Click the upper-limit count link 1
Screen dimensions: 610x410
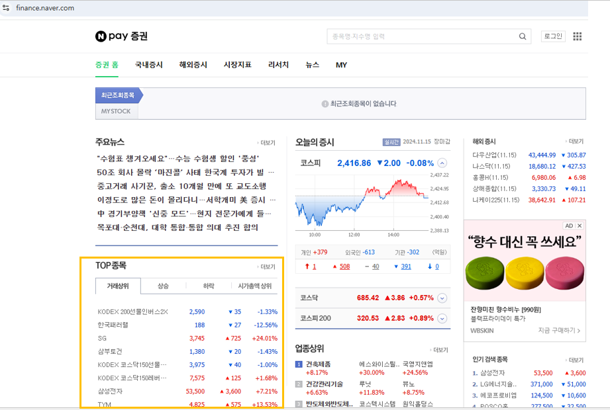[315, 266]
